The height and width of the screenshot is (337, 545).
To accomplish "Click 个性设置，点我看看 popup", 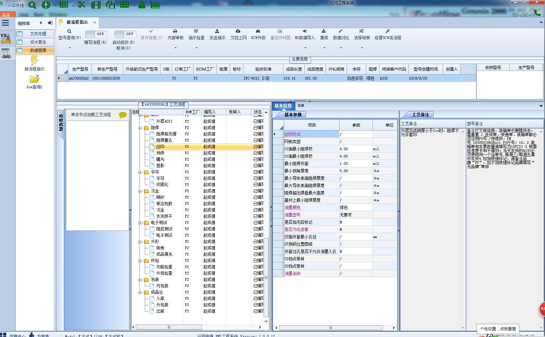I will pos(498,329).
